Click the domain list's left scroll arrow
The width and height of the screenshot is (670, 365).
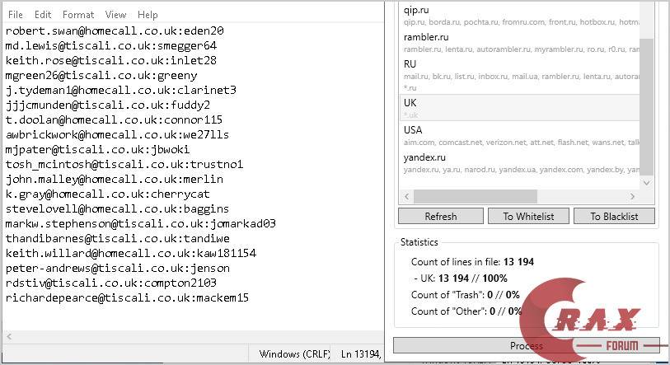405,197
